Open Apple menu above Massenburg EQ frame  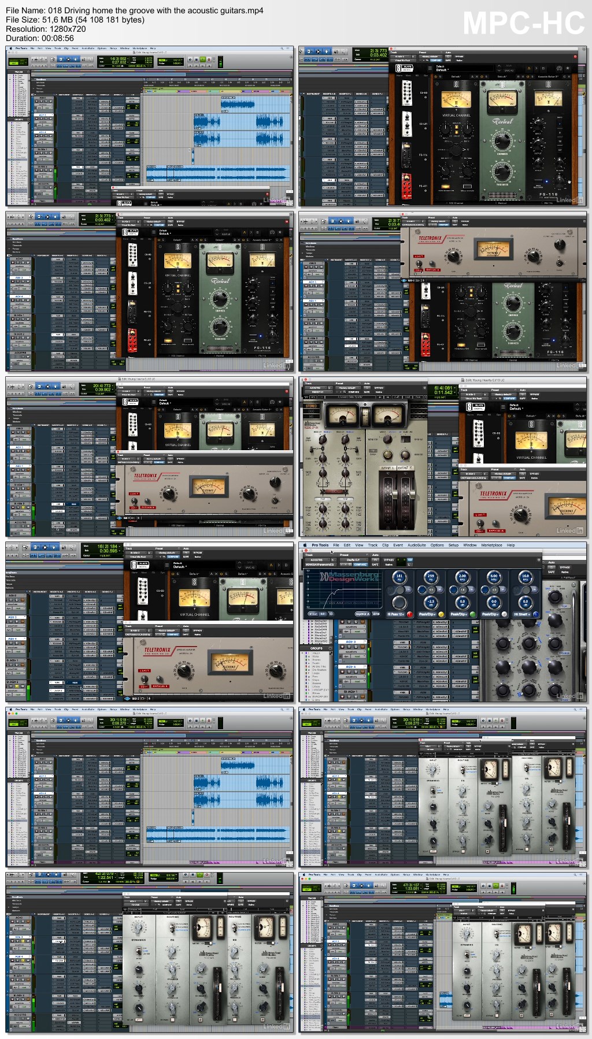coord(305,545)
